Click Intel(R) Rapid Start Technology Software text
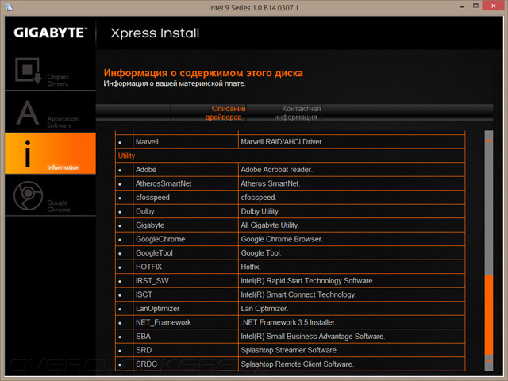Screen dimensions: 508x381 307,281
